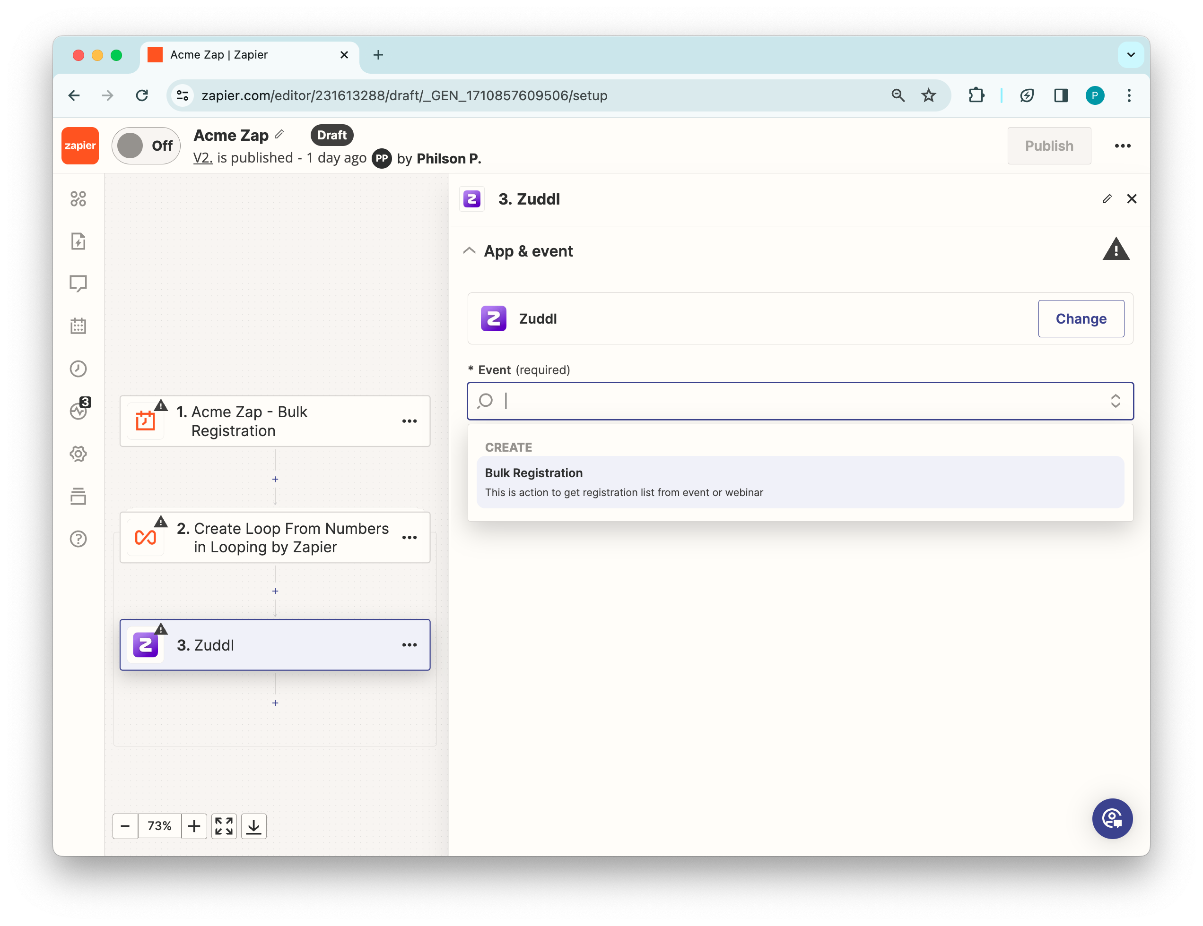This screenshot has width=1203, height=926.
Task: Open the calendar icon in left sidebar
Action: [x=78, y=326]
